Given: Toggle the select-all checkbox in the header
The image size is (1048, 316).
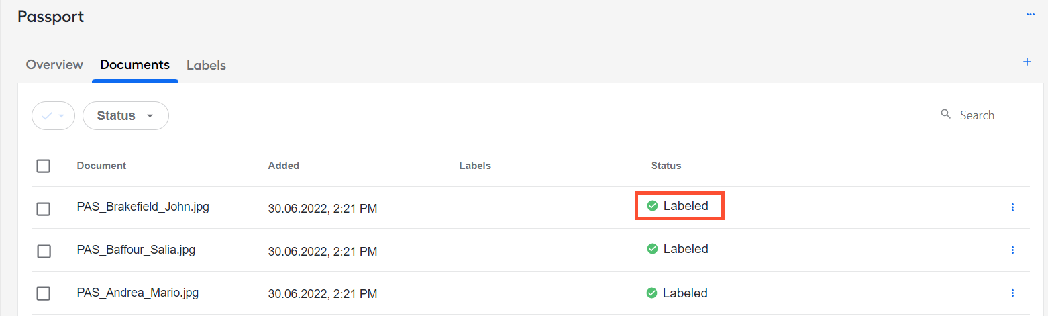Looking at the screenshot, I should pos(44,166).
